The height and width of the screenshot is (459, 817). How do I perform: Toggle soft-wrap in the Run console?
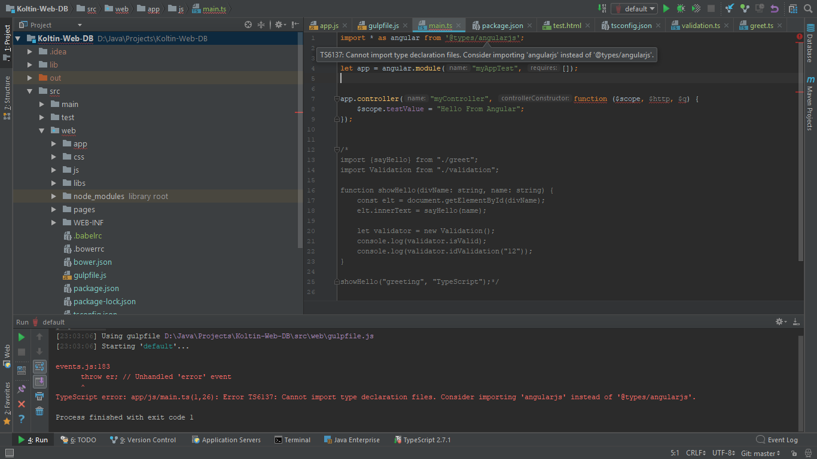click(39, 366)
